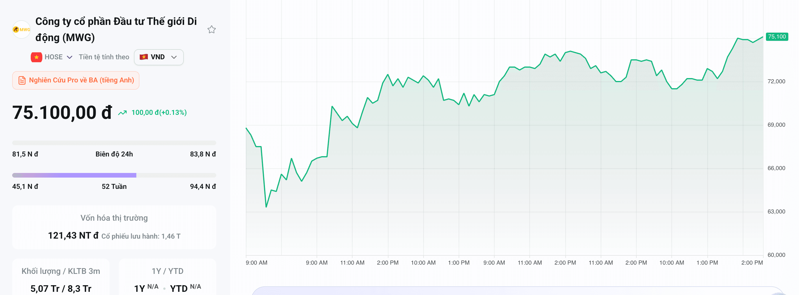Click the company name heading for MWG
This screenshot has height=295, width=799.
click(116, 30)
